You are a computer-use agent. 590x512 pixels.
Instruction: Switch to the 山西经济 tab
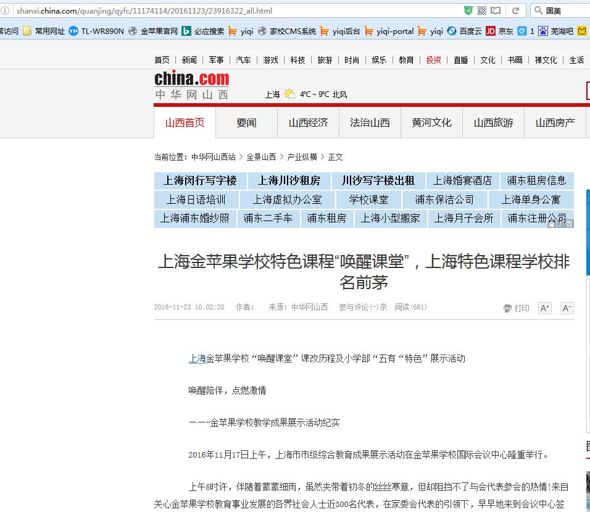click(308, 122)
